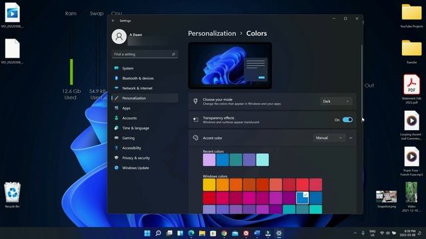Go back using the Settings back arrow
The height and width of the screenshot is (239, 426).
click(x=113, y=21)
